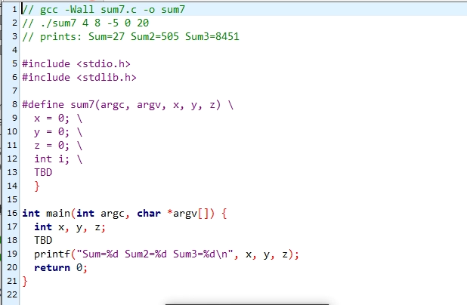Image resolution: width=467 pixels, height=305 pixels.
Task: Click the printf statement on line 19
Action: (x=166, y=254)
